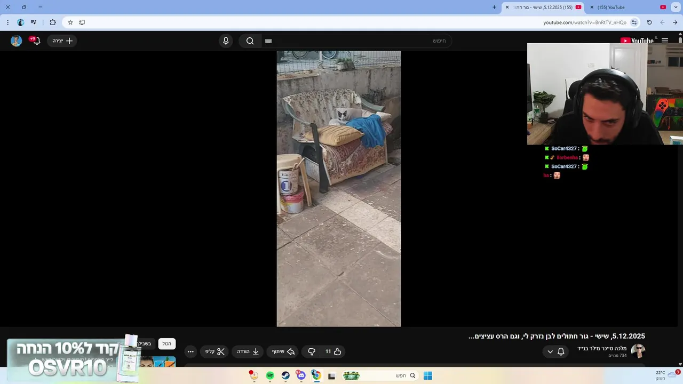683x384 pixels.
Task: Click the vertical video player
Action: coord(338,188)
